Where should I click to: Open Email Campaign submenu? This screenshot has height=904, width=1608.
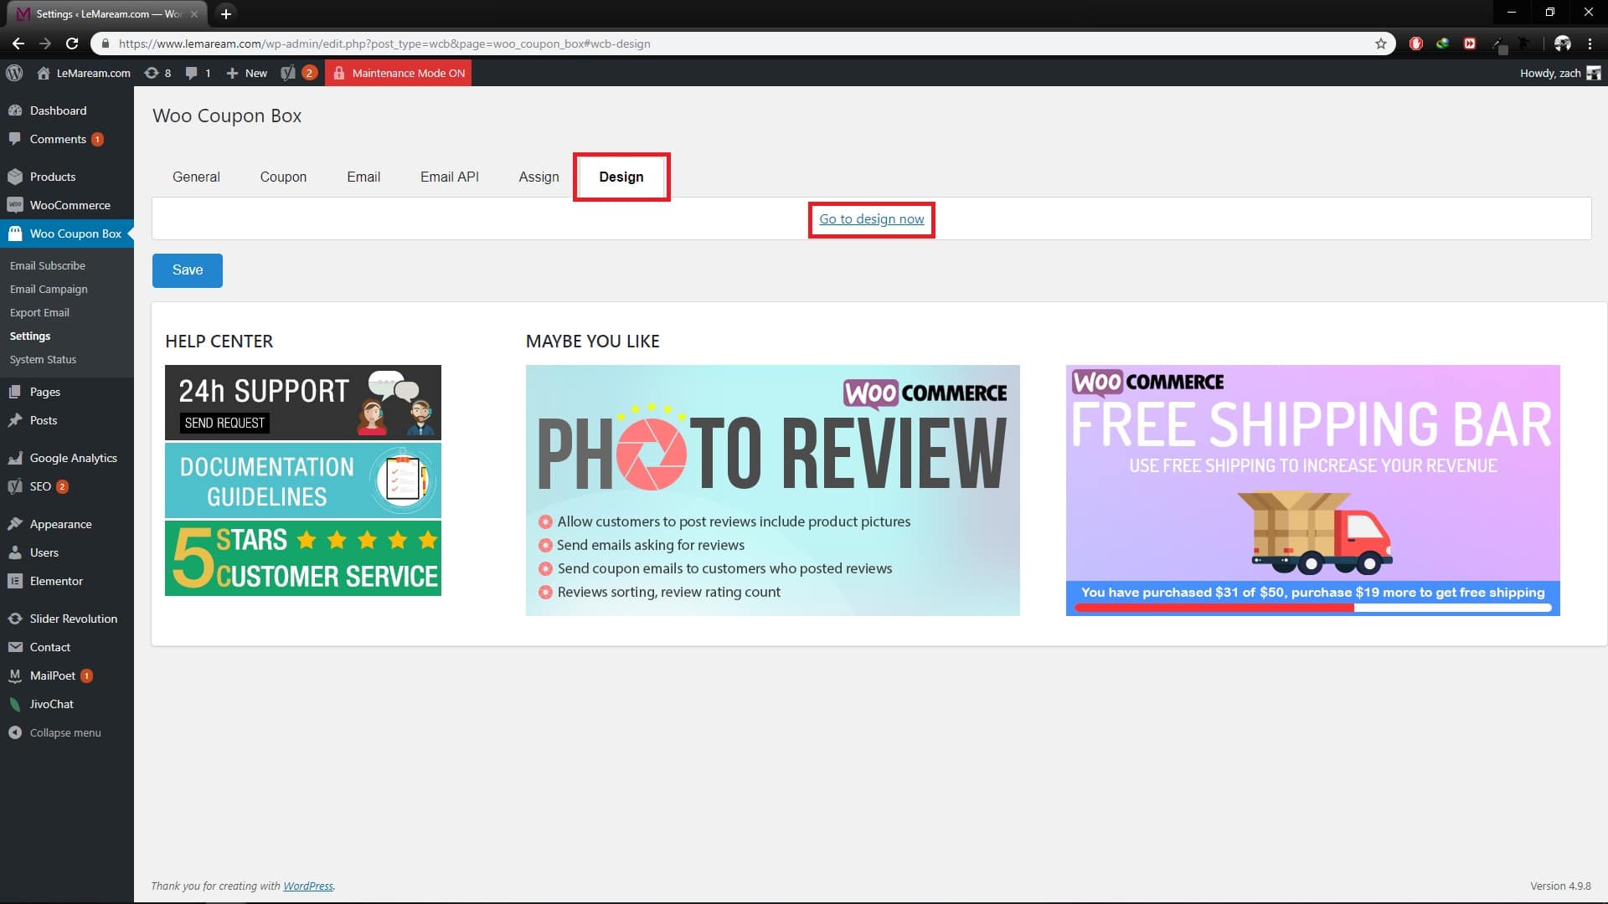49,289
